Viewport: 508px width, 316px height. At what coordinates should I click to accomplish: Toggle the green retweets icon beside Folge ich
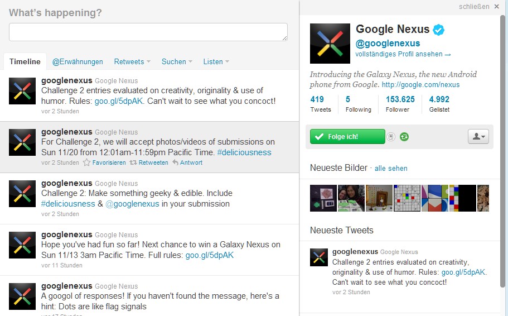tap(404, 137)
